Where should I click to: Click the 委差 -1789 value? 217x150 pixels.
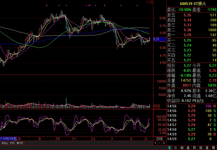pos(212,10)
